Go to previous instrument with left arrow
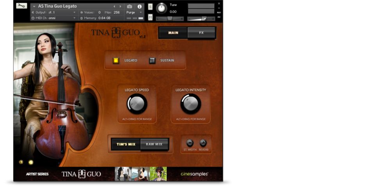Viewport: 375px width, 186px height. 114,6
